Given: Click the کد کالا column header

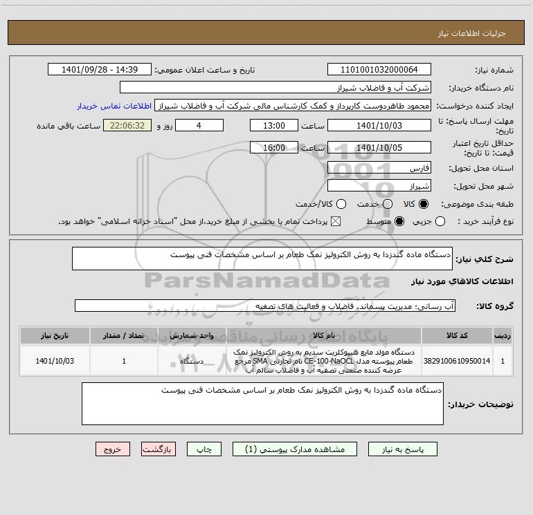Looking at the screenshot, I should point(457,335).
